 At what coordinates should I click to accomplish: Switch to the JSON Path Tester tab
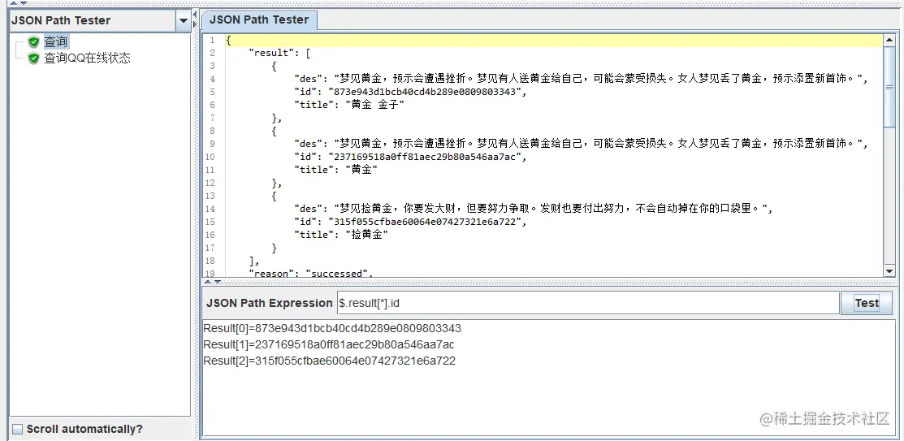click(259, 19)
